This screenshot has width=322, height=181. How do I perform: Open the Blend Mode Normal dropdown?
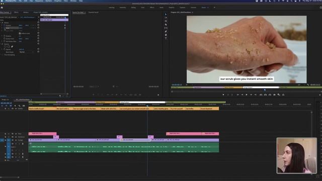point(26,52)
